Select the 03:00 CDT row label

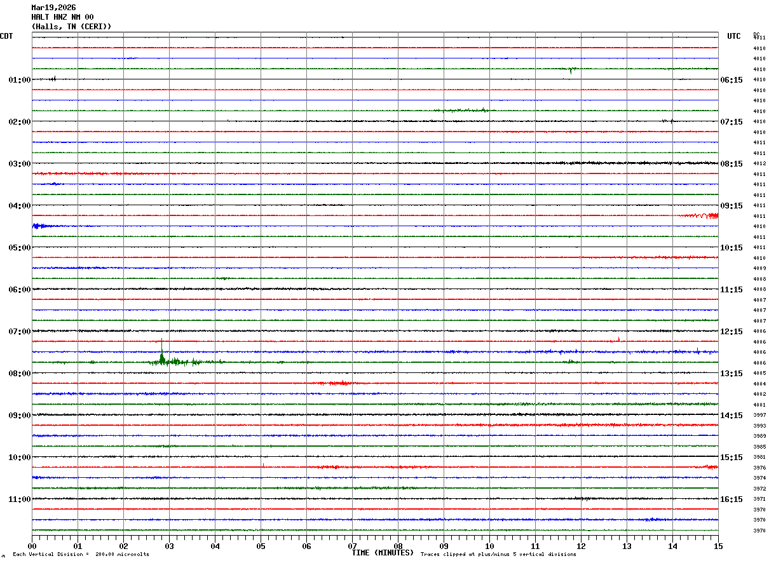[x=20, y=164]
